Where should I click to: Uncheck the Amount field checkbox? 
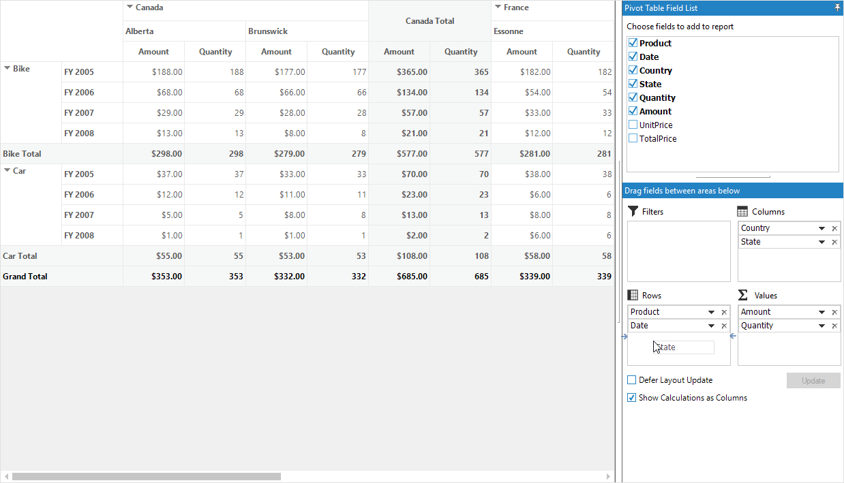[633, 111]
